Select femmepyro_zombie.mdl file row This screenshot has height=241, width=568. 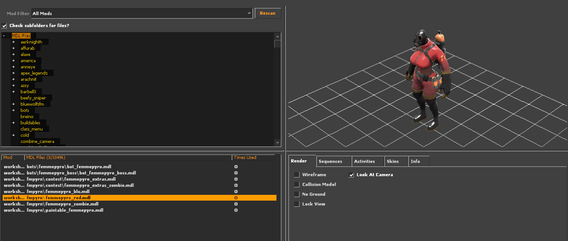click(139, 204)
